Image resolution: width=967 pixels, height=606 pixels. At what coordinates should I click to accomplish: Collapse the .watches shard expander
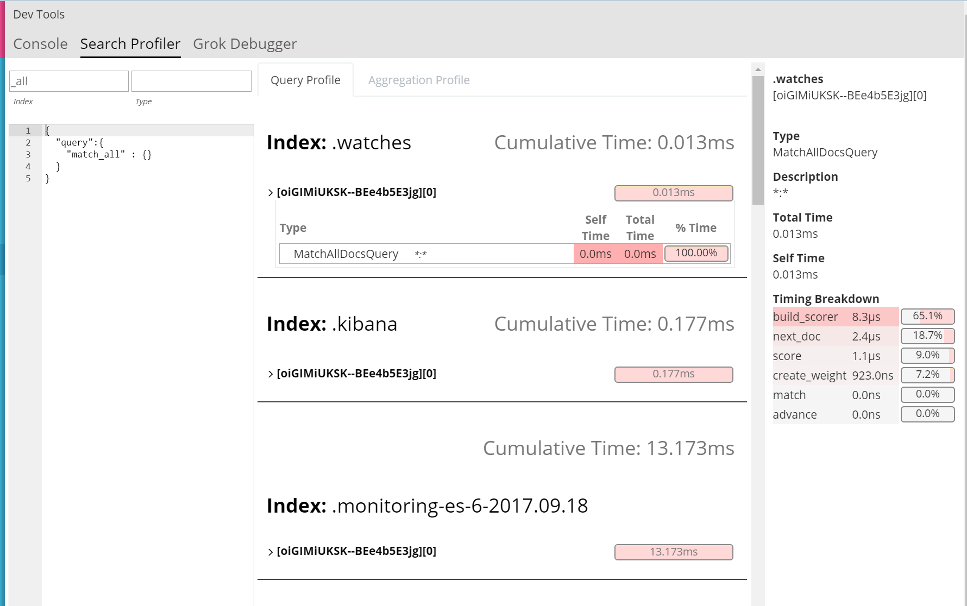pos(271,193)
